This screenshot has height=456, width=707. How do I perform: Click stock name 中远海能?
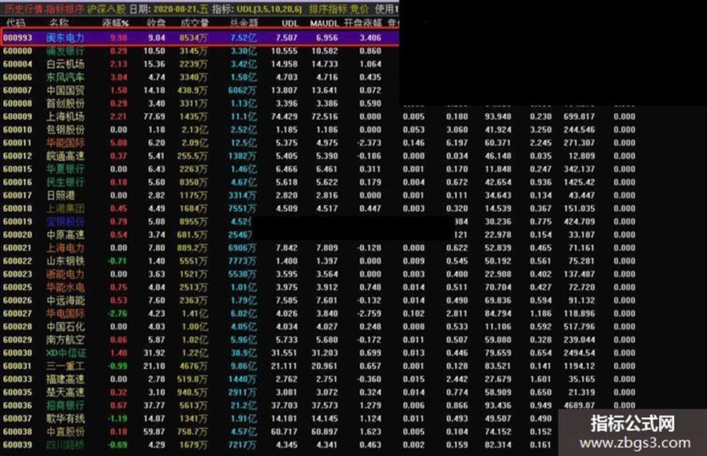pyautogui.click(x=65, y=300)
